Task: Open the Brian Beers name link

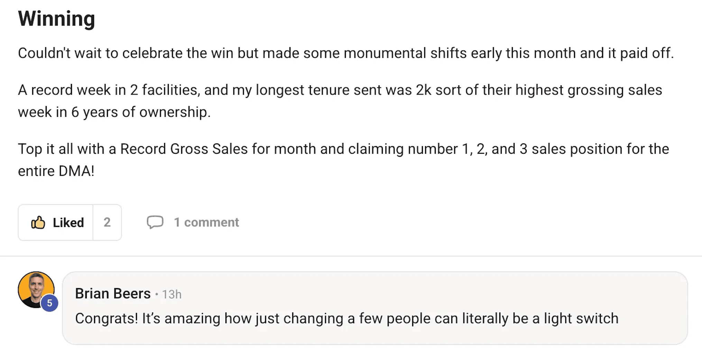Action: (x=113, y=294)
